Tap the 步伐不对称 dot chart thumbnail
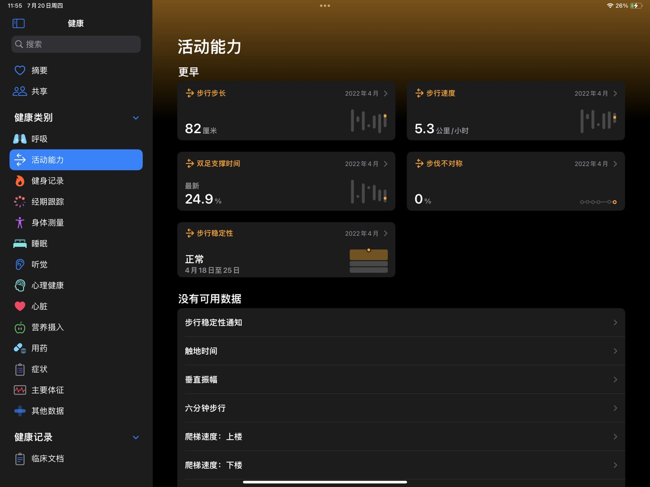 pyautogui.click(x=598, y=202)
